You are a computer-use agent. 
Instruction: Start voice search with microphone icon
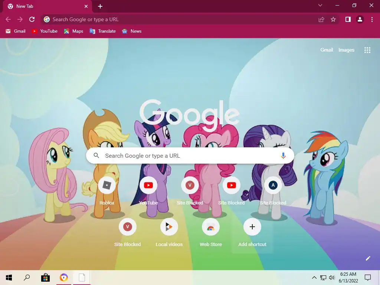point(283,155)
